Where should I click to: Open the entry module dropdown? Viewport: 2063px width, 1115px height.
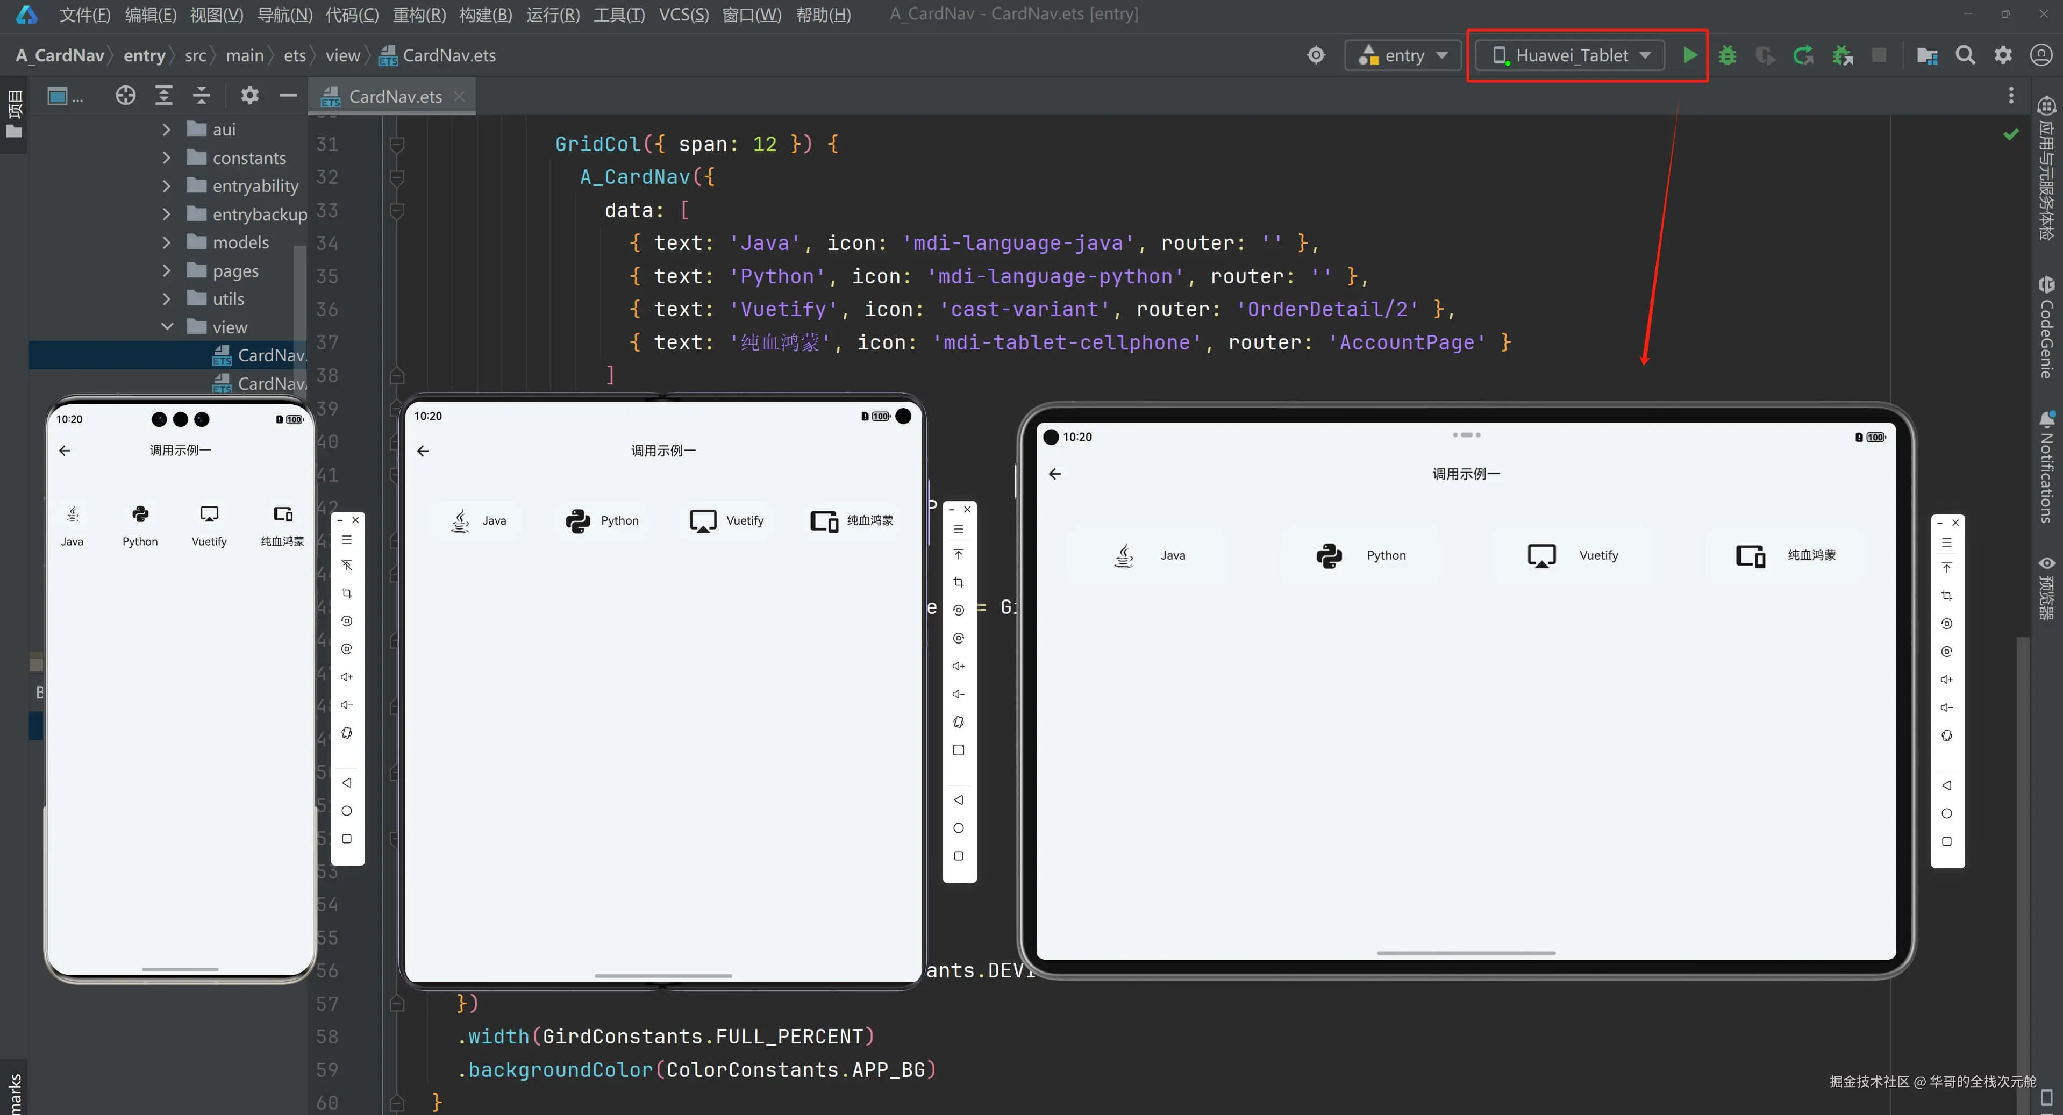click(1404, 55)
